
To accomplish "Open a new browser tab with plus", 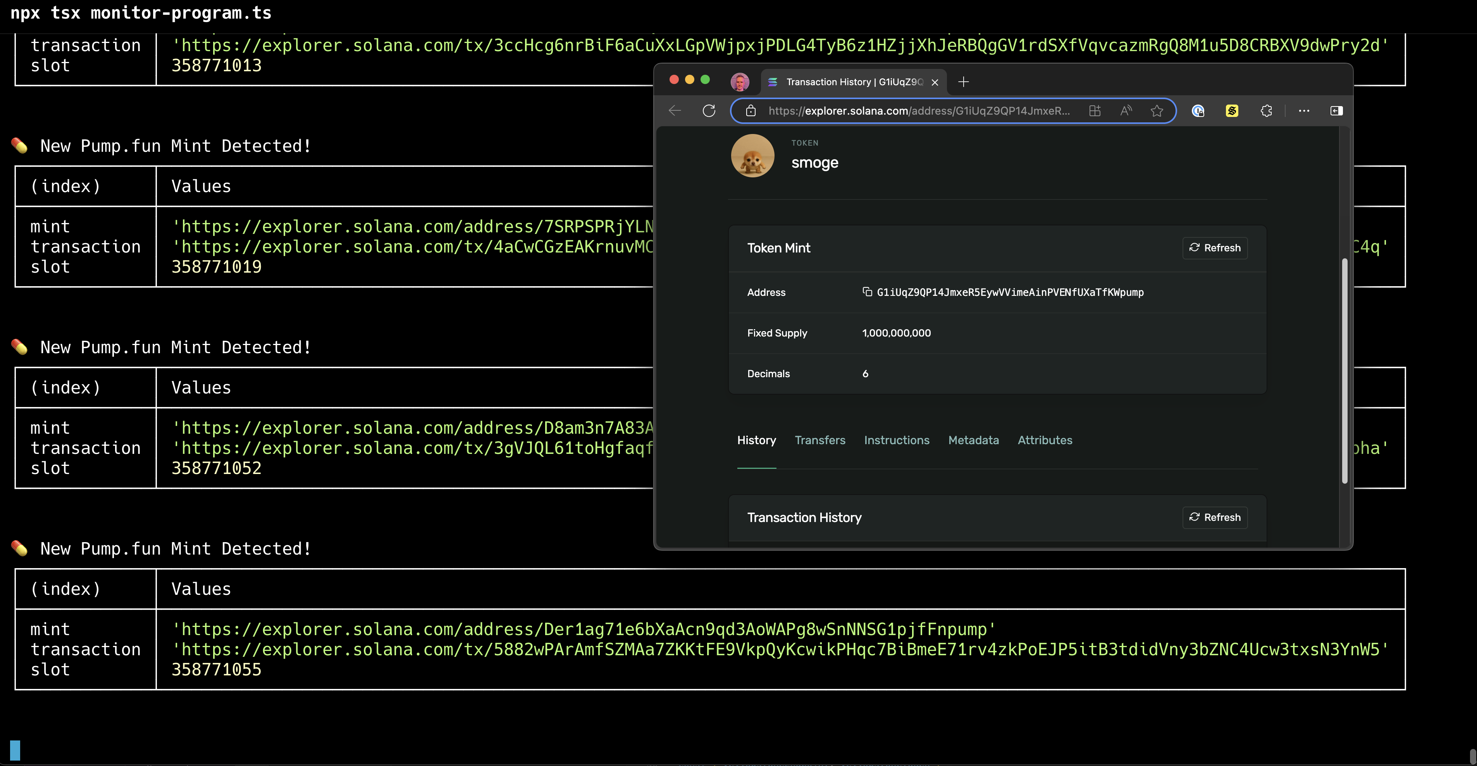I will click(x=963, y=82).
